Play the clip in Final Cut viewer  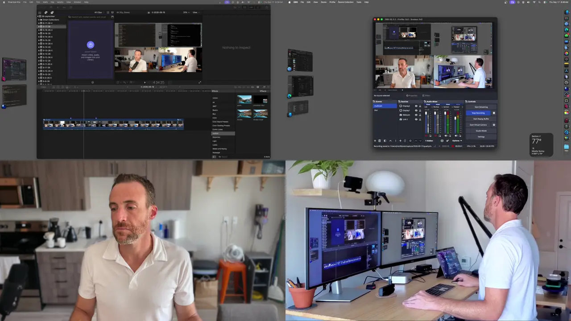(x=145, y=82)
